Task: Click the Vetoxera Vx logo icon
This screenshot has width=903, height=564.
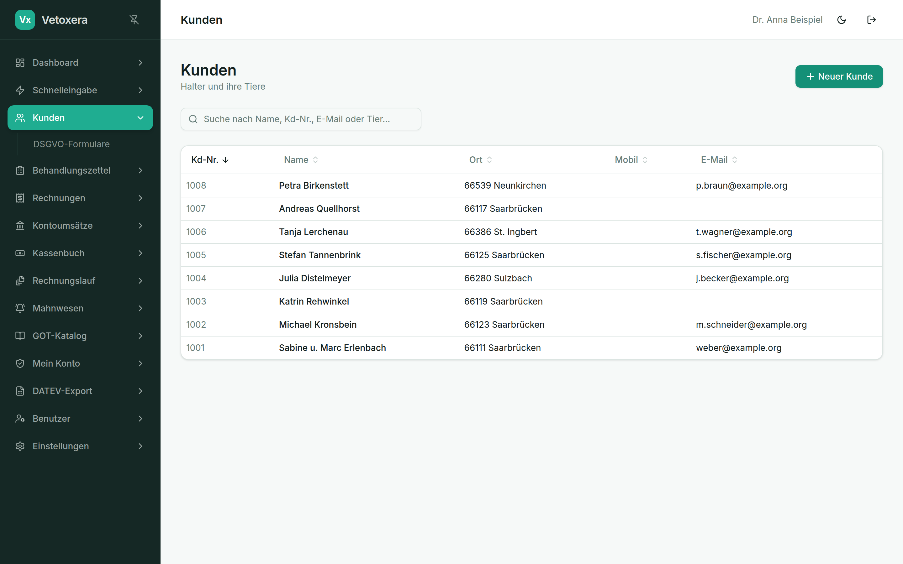Action: point(25,20)
